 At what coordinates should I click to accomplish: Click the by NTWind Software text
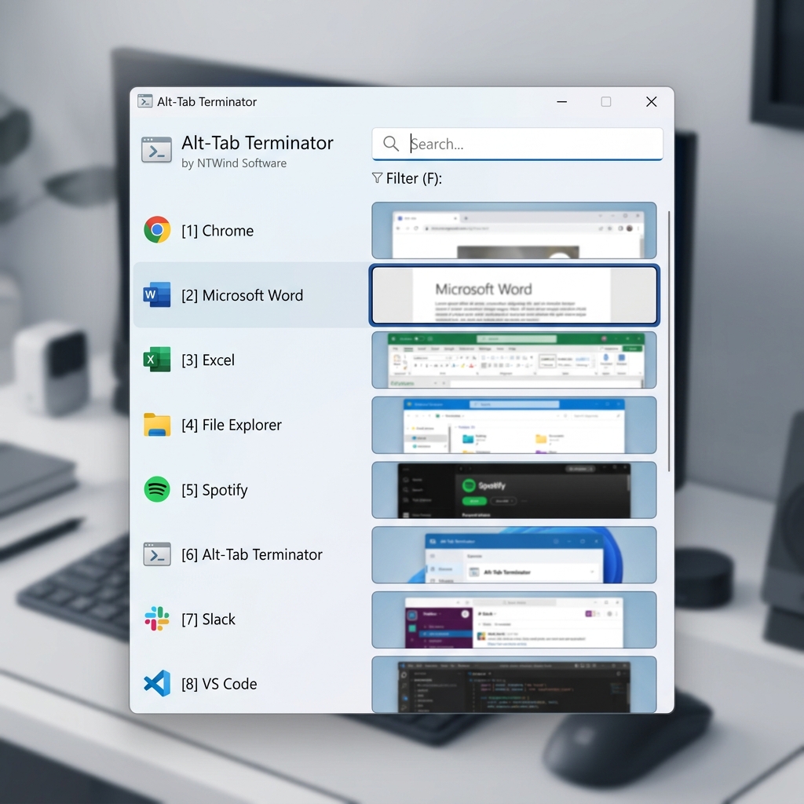[x=234, y=163]
